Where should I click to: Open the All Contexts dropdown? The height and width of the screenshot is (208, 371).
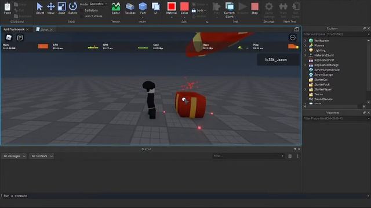42,156
